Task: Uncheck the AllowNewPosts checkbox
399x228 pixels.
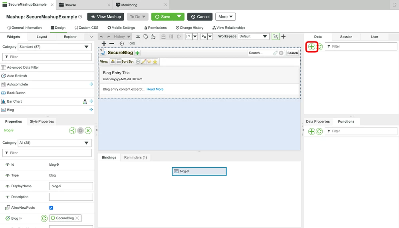Action: (x=51, y=208)
